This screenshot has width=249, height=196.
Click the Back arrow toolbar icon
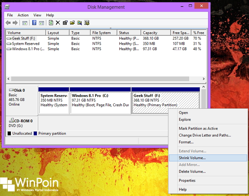coord(8,23)
